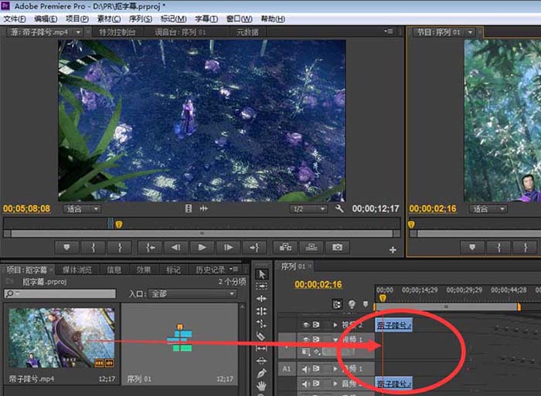Image resolution: width=541 pixels, height=396 pixels.
Task: Select the Slide tool
Action: tap(261, 360)
